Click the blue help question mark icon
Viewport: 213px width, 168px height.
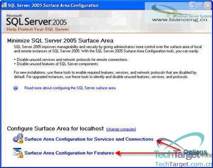coord(16,88)
